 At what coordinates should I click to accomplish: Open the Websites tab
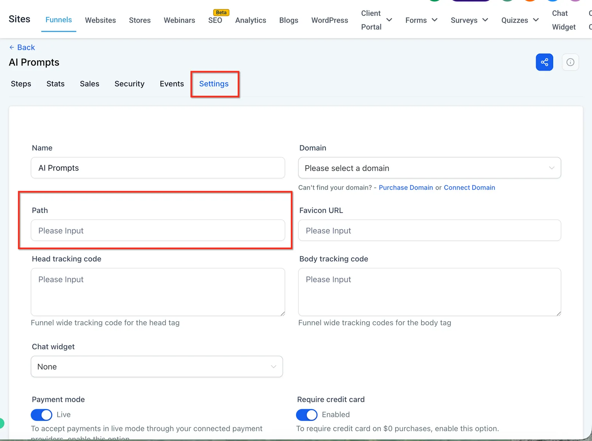coord(100,20)
